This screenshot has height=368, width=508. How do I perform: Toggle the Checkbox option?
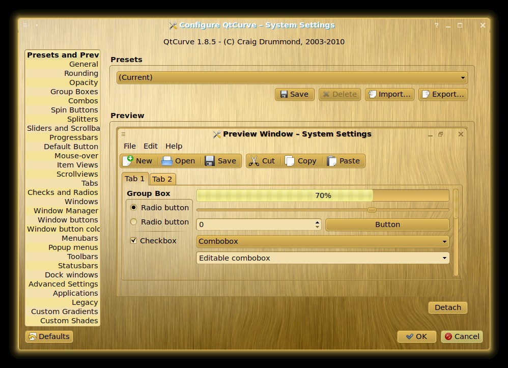pos(133,240)
